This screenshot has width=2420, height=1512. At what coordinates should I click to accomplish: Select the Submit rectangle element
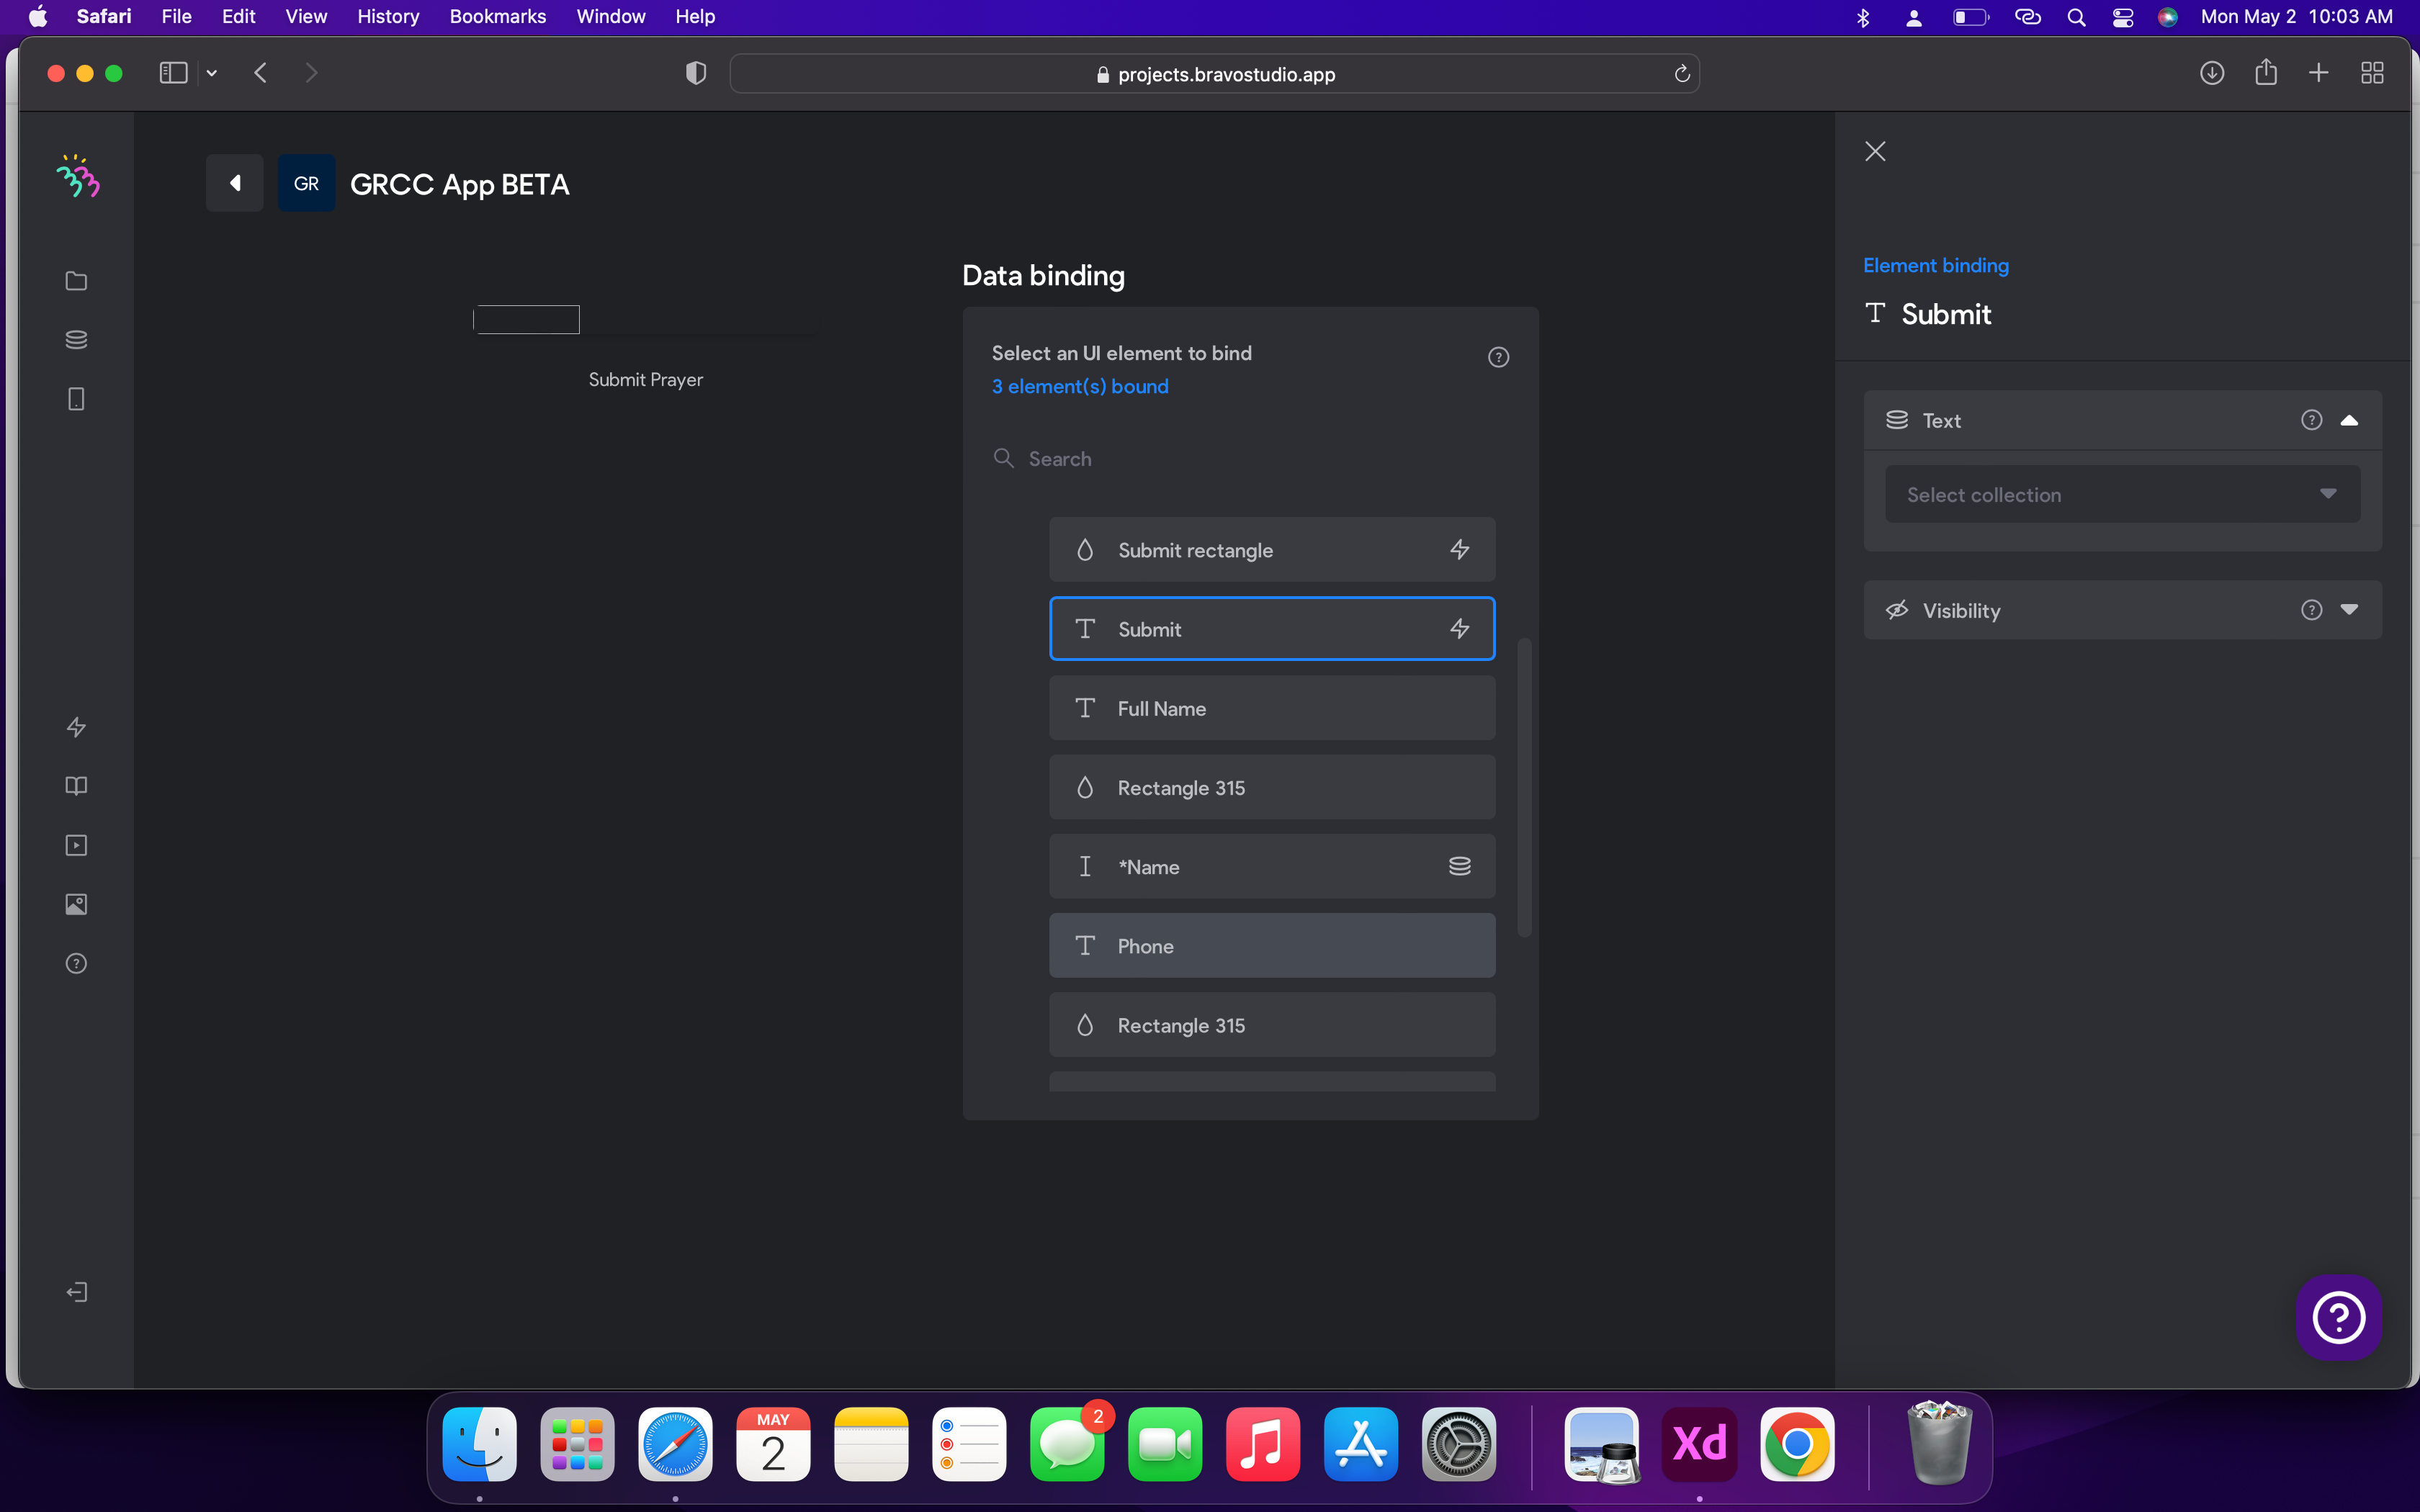tap(1272, 549)
